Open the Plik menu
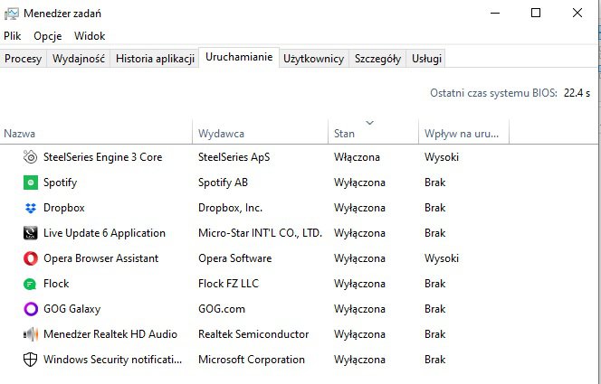Viewport: 601px width, 384px height. coord(13,36)
